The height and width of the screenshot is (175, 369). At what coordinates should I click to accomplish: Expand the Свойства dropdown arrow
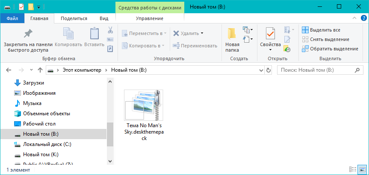(x=270, y=50)
